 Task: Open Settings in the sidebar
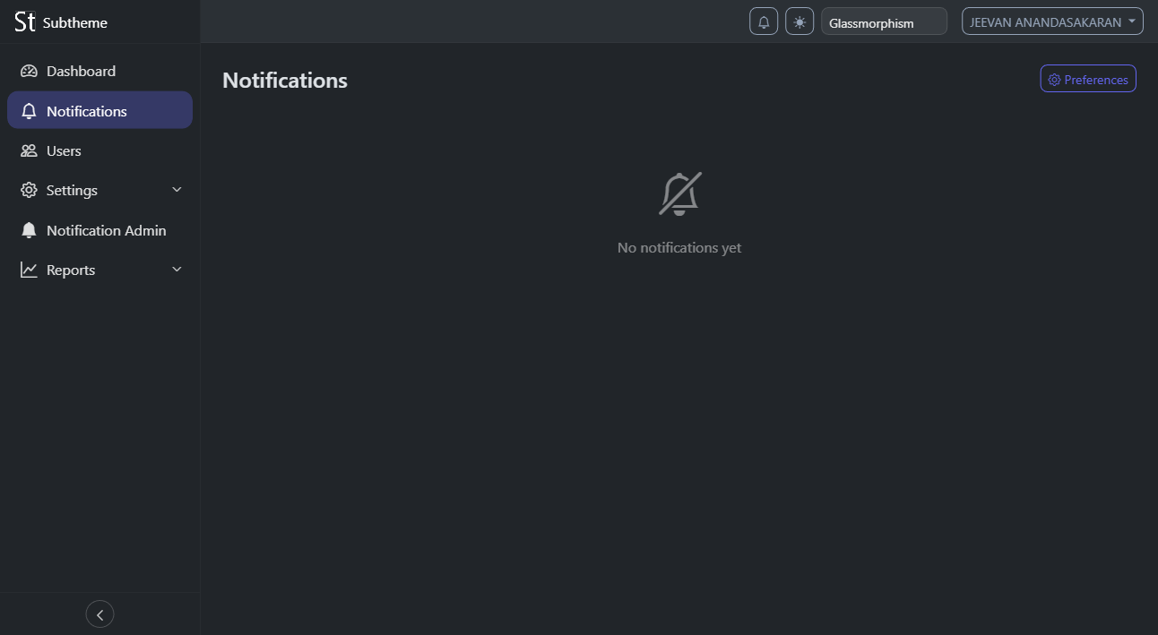[x=99, y=190]
